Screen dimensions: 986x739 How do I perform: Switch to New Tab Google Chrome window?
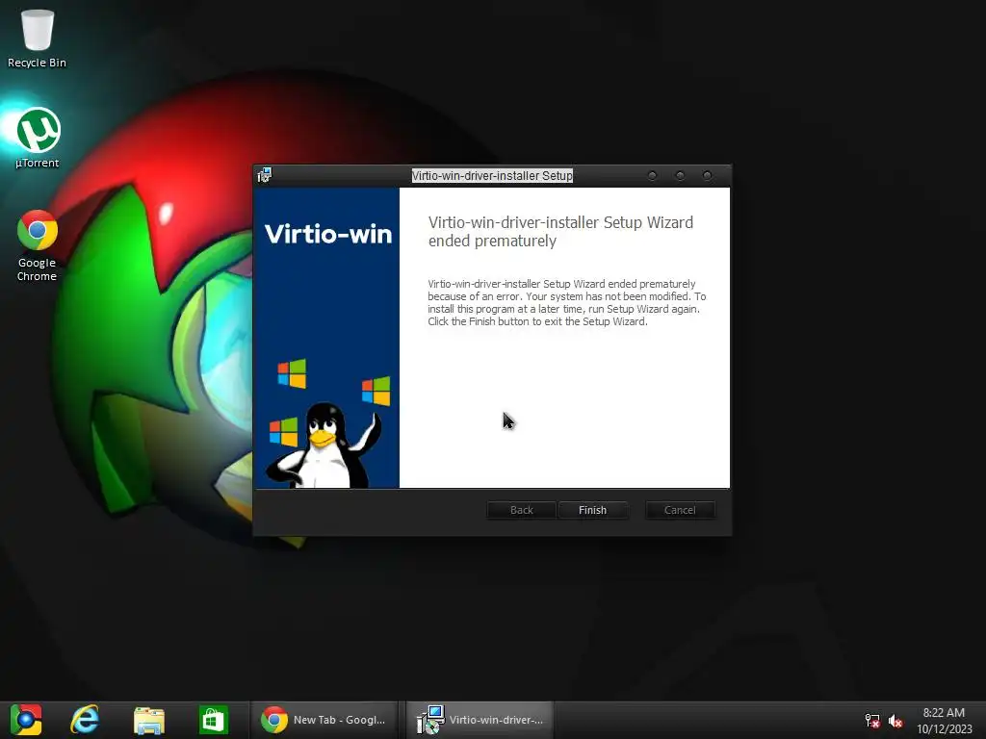coord(324,720)
